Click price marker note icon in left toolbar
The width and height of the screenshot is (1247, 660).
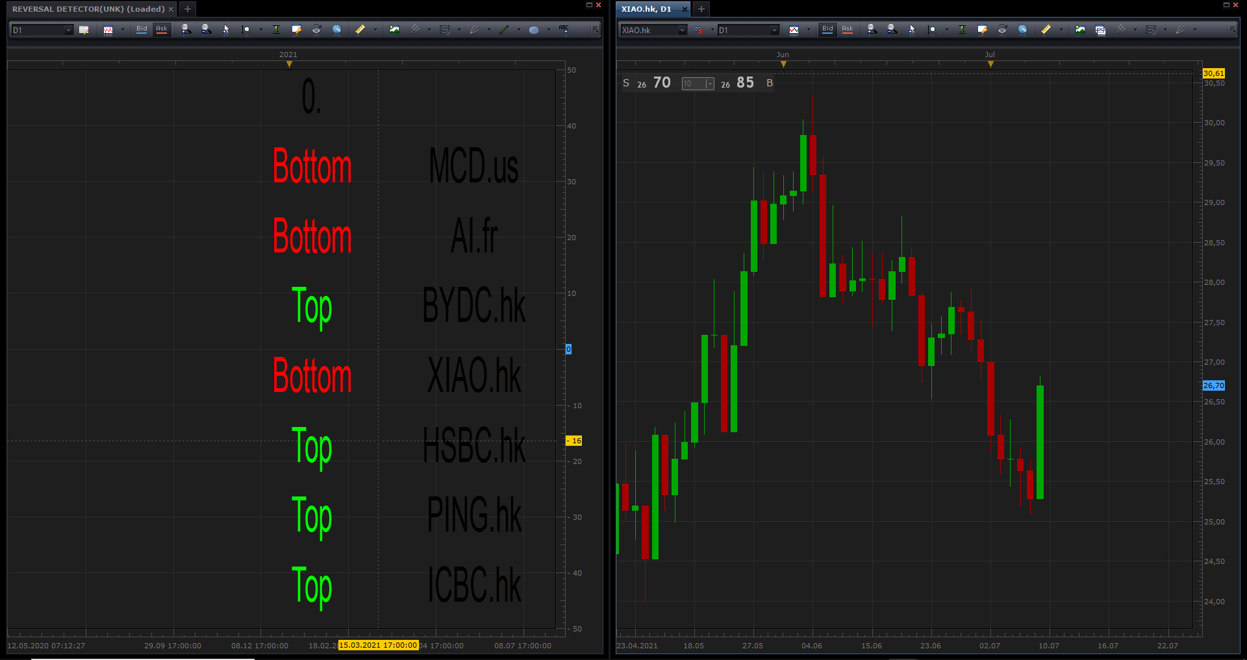(296, 29)
